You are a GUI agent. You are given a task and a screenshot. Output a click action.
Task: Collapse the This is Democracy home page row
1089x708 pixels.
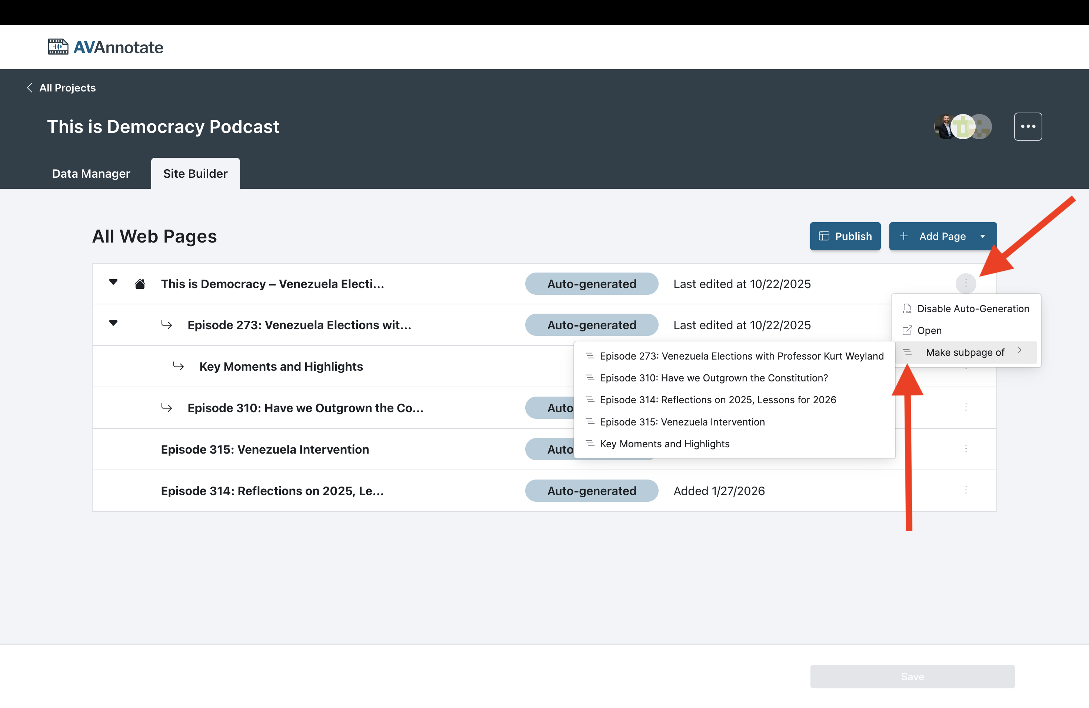click(113, 282)
